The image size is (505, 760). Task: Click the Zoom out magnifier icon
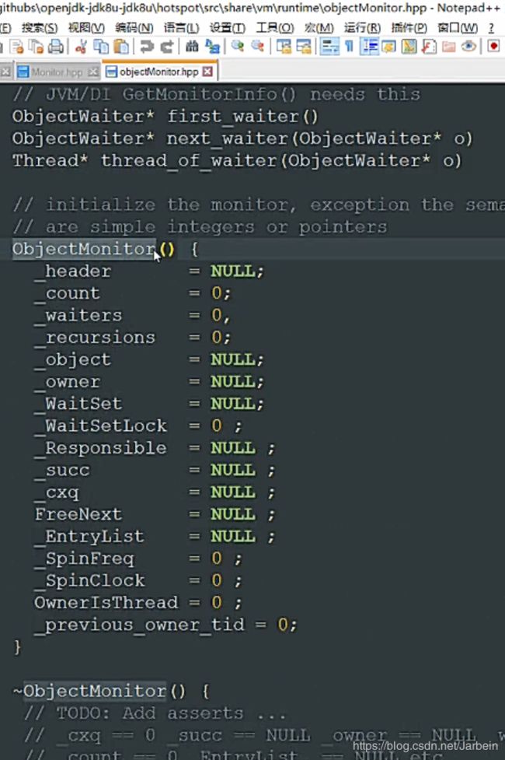[x=258, y=47]
